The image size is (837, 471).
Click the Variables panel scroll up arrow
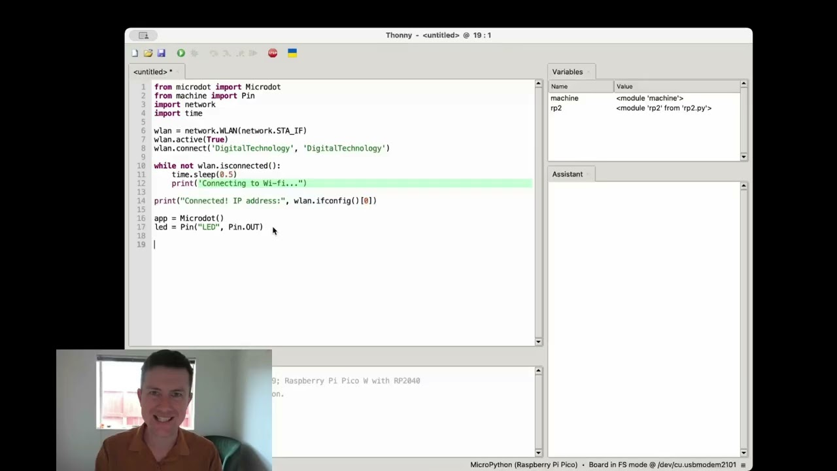pyautogui.click(x=743, y=84)
